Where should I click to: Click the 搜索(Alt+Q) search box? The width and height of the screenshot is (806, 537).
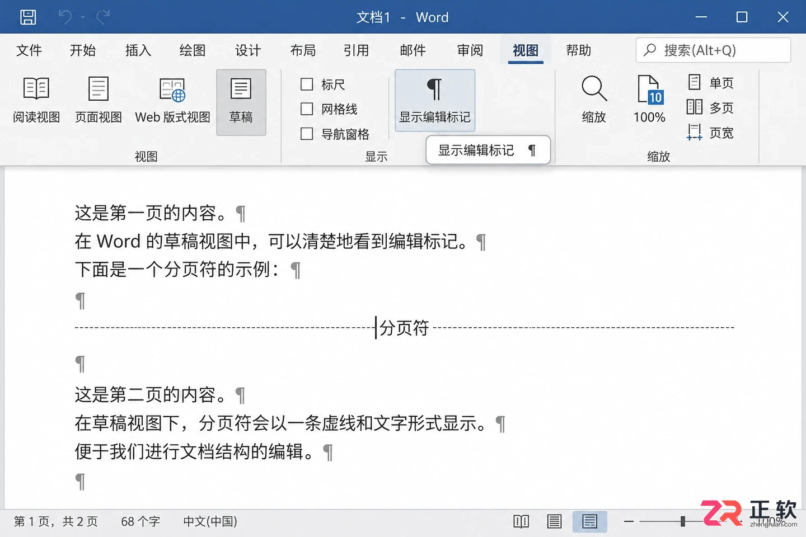tap(713, 50)
